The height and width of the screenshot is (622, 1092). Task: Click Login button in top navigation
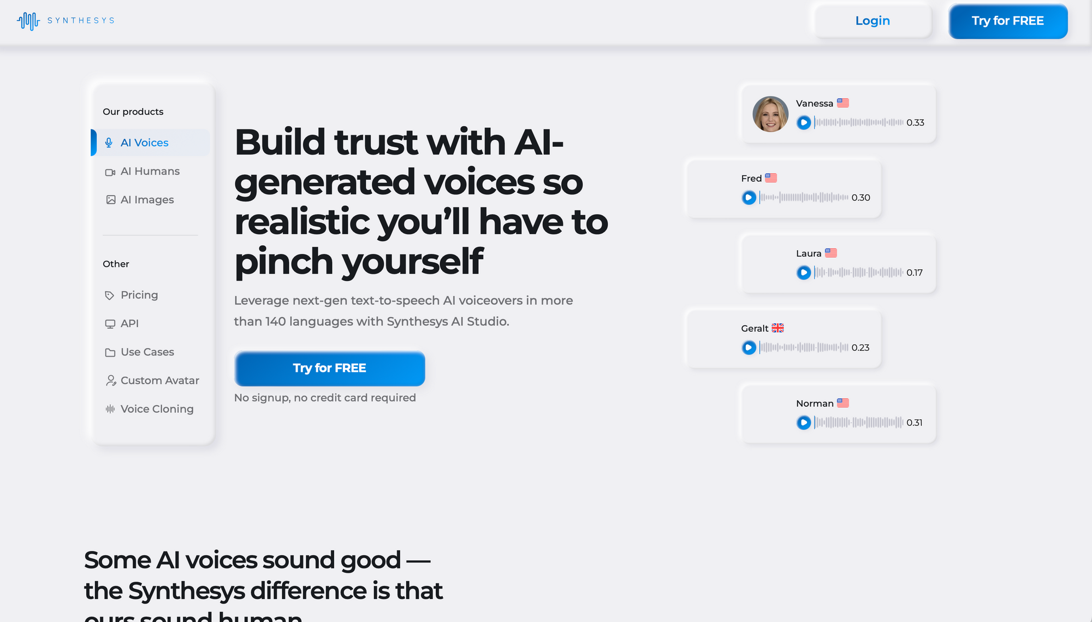873,20
